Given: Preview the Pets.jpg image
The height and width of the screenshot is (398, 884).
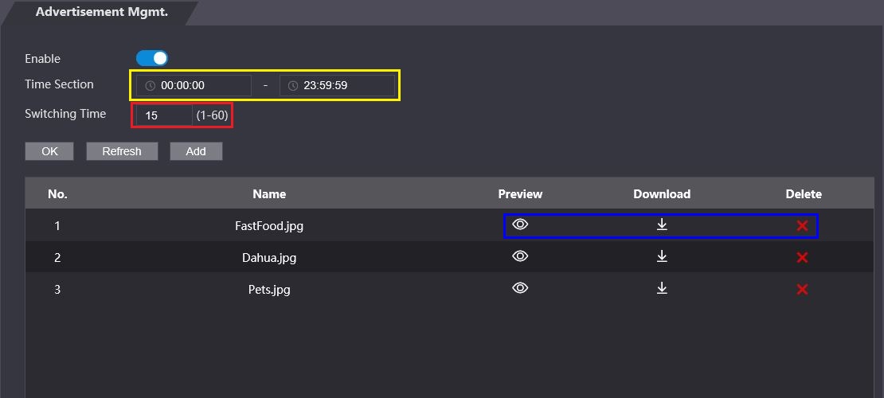Looking at the screenshot, I should tap(520, 288).
